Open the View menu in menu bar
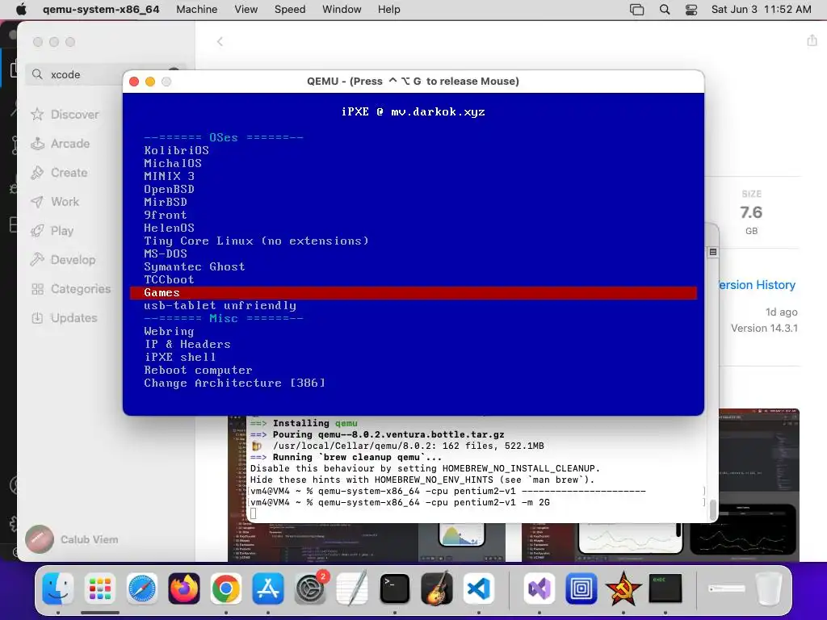The height and width of the screenshot is (620, 827). pos(246,10)
